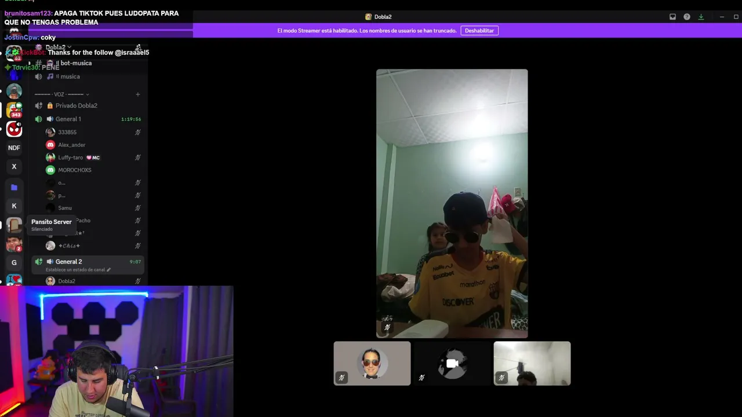The height and width of the screenshot is (417, 742).
Task: Click muted mic icon on camera-off tile
Action: point(421,378)
